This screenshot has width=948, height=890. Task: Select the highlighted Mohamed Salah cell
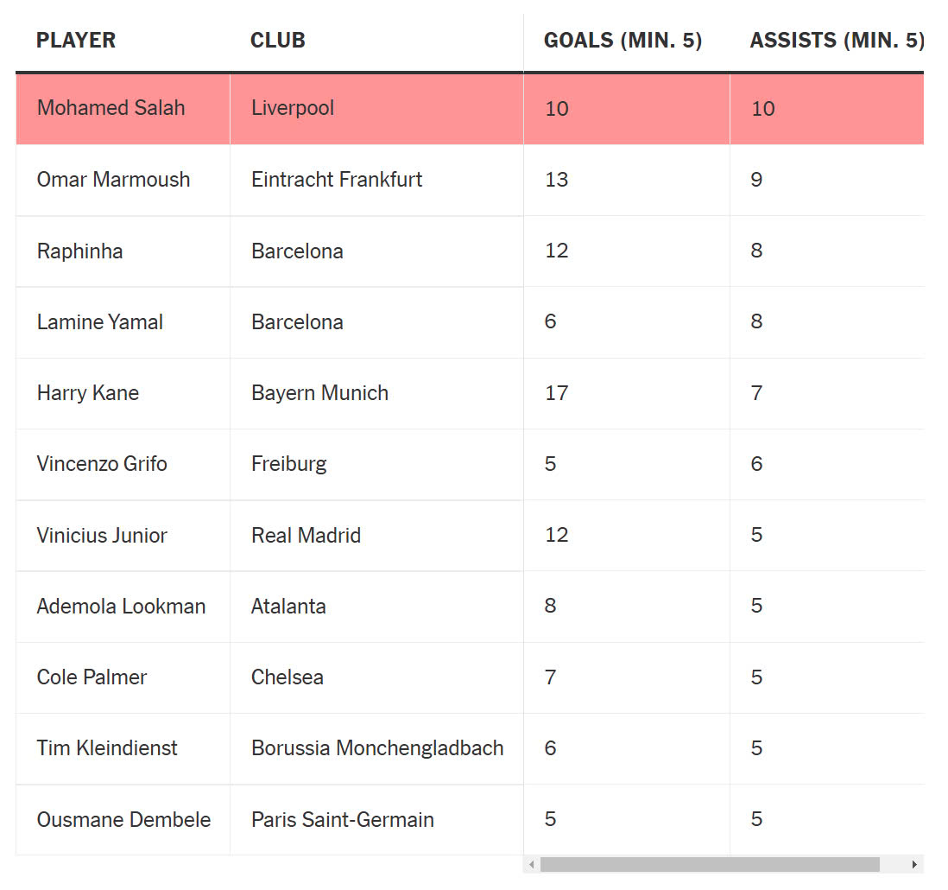tap(111, 109)
